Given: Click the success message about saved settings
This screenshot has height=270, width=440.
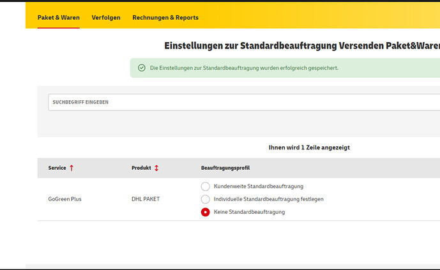Looking at the screenshot, I should point(244,68).
